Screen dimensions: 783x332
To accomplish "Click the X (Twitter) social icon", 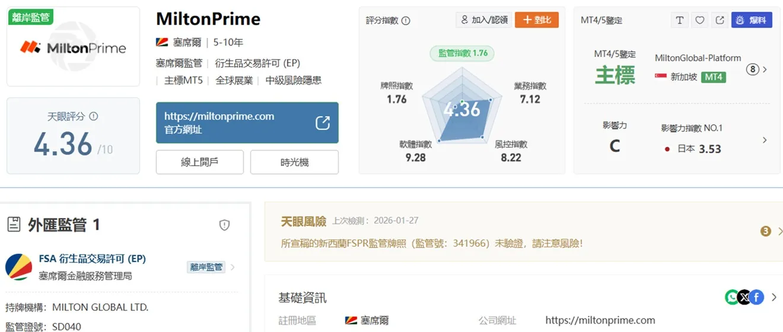I will coord(744,297).
